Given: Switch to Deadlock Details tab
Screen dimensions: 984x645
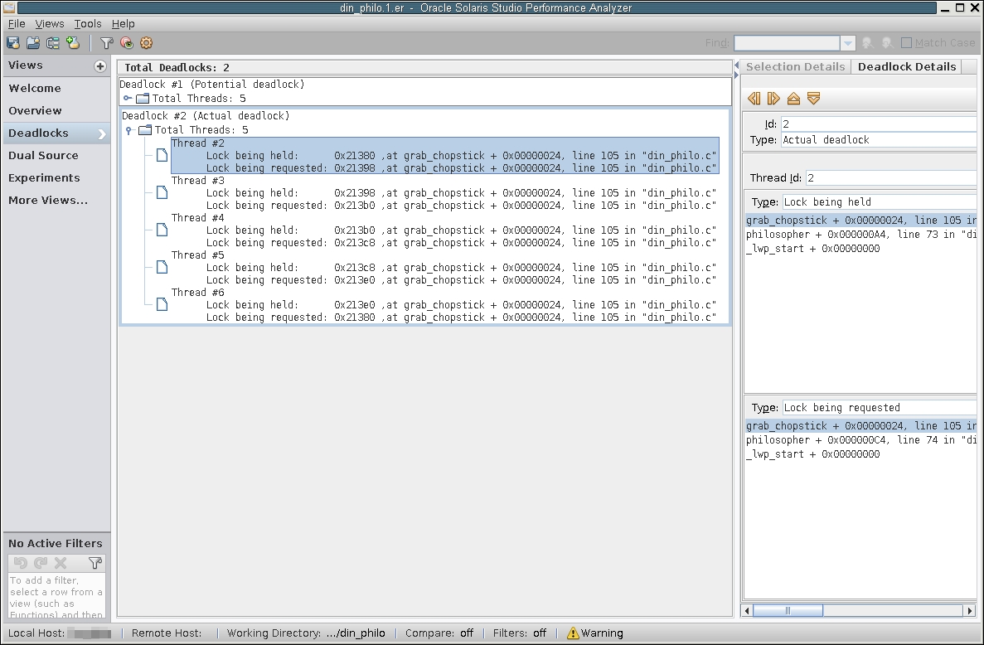Looking at the screenshot, I should pyautogui.click(x=907, y=66).
